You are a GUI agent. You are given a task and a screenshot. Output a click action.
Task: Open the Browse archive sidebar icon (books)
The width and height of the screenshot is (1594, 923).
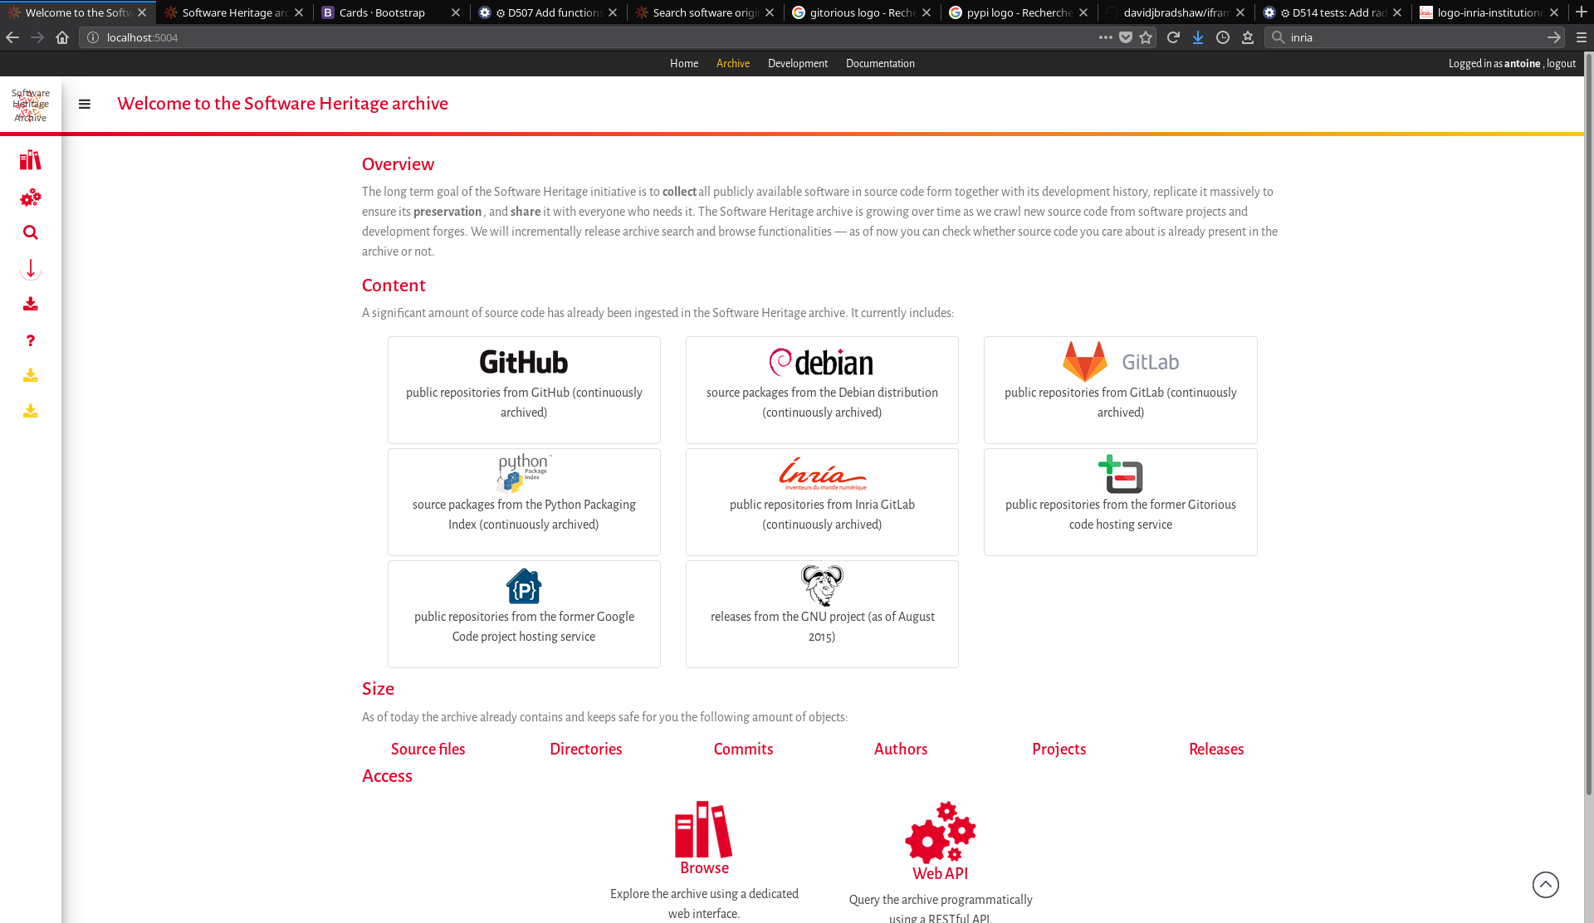point(31,160)
